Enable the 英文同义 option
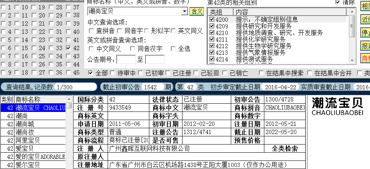Screen dimensions: 370x169 point(173,31)
